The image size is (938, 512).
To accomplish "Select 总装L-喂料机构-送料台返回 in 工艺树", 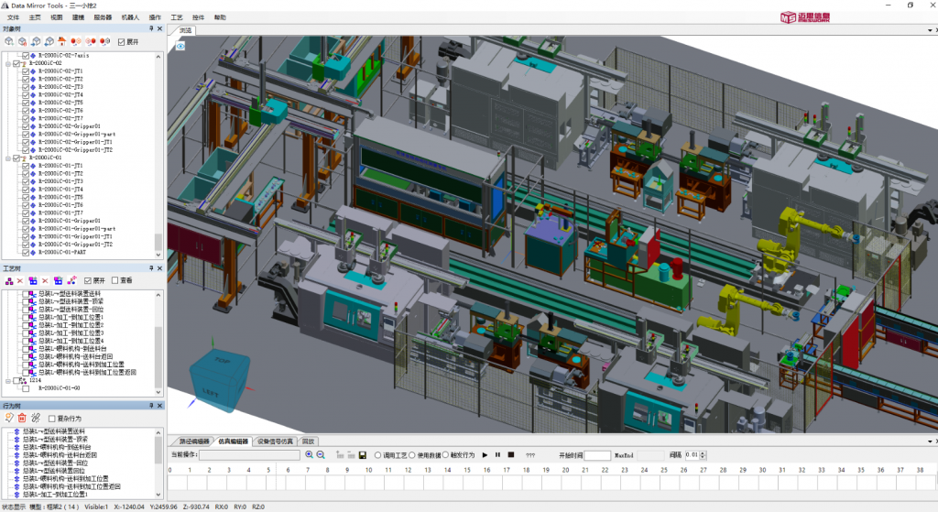I will 76,356.
